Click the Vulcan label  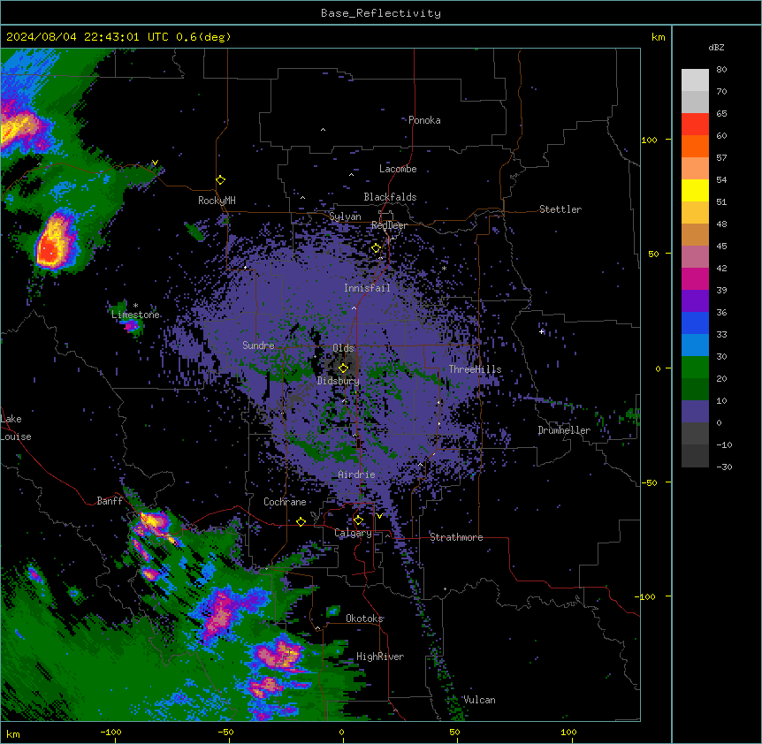479,700
